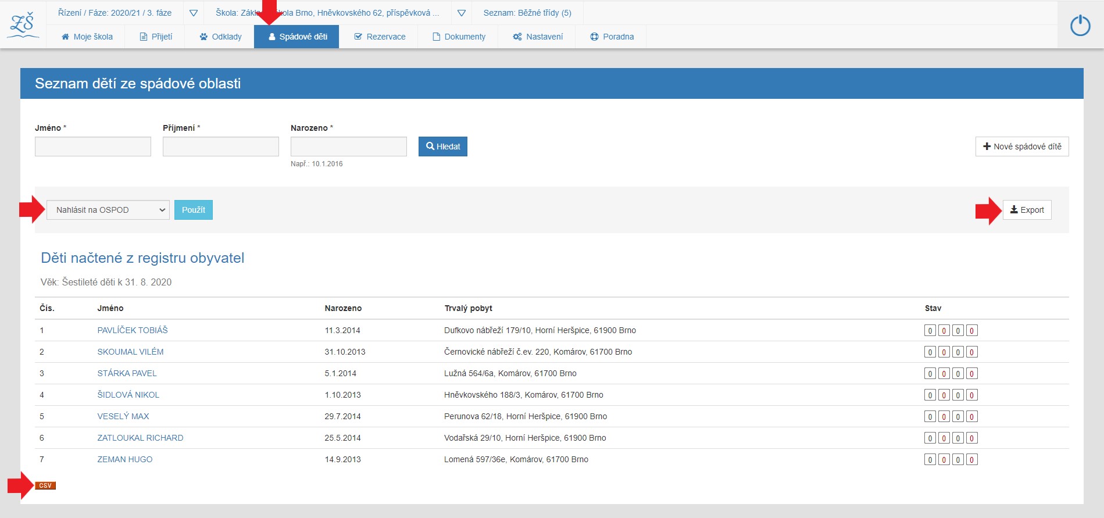Click third status box for ŠIDLOVÁ NIKOL
Viewport: 1104px width, 518px height.
tap(958, 395)
